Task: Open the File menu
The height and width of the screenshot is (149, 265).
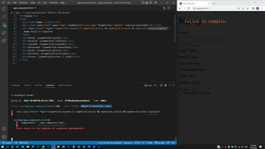Action: click(x=9, y=2)
